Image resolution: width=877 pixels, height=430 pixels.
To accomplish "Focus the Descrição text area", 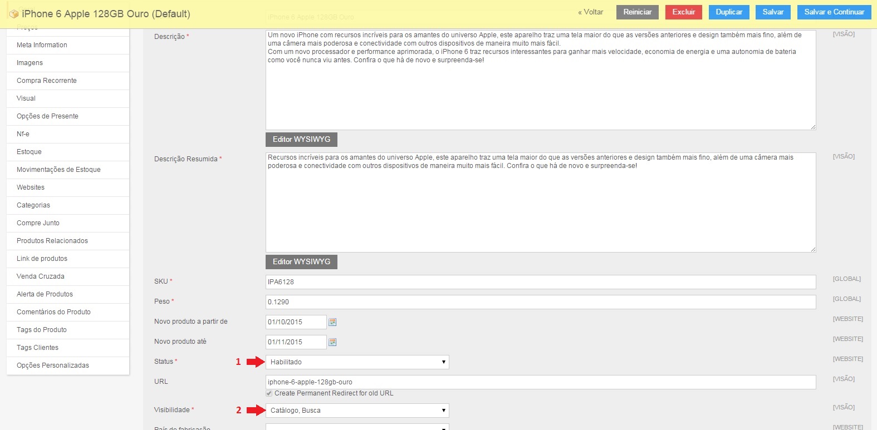I will 541,80.
